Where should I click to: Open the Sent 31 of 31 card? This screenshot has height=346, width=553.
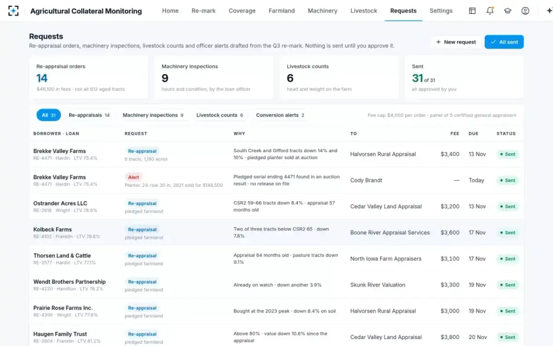tap(464, 78)
